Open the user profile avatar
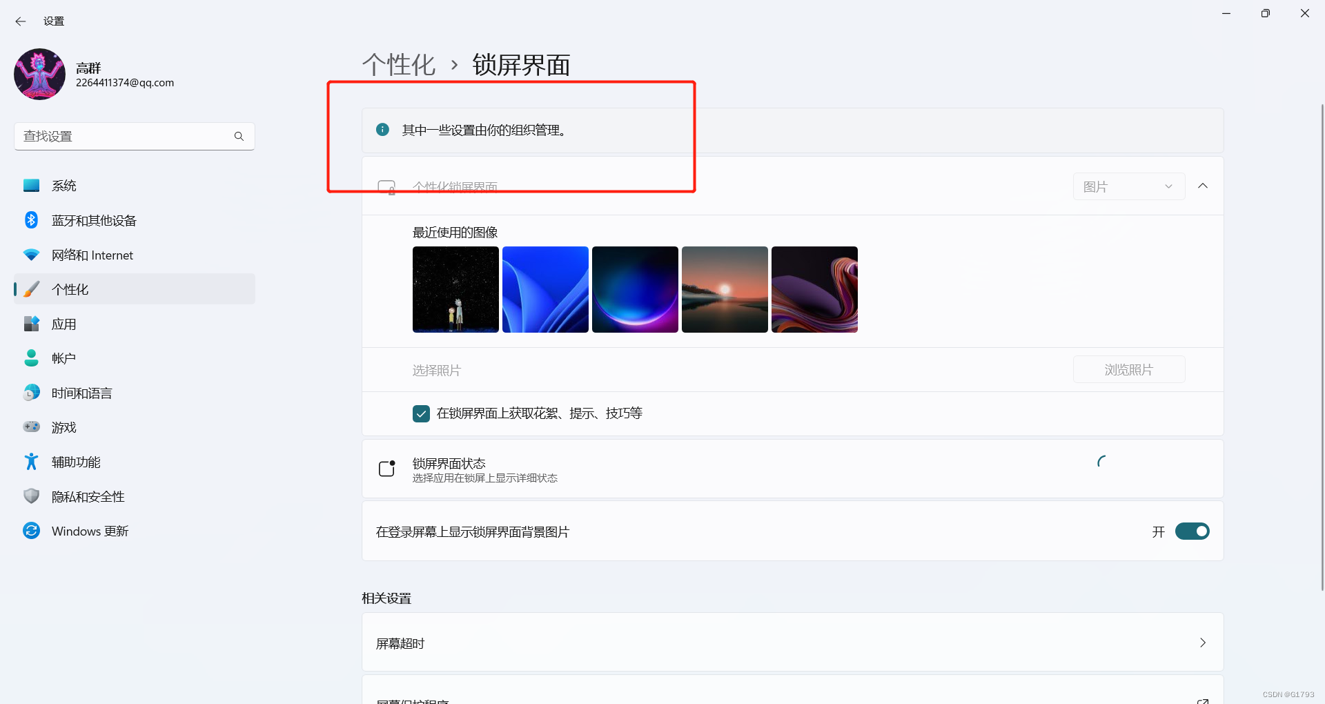This screenshot has width=1325, height=704. (39, 74)
